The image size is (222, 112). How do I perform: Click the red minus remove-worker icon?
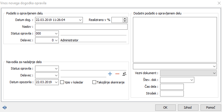click(x=117, y=74)
